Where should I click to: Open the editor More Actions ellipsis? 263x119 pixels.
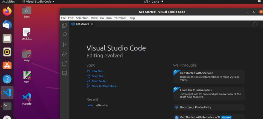260,24
